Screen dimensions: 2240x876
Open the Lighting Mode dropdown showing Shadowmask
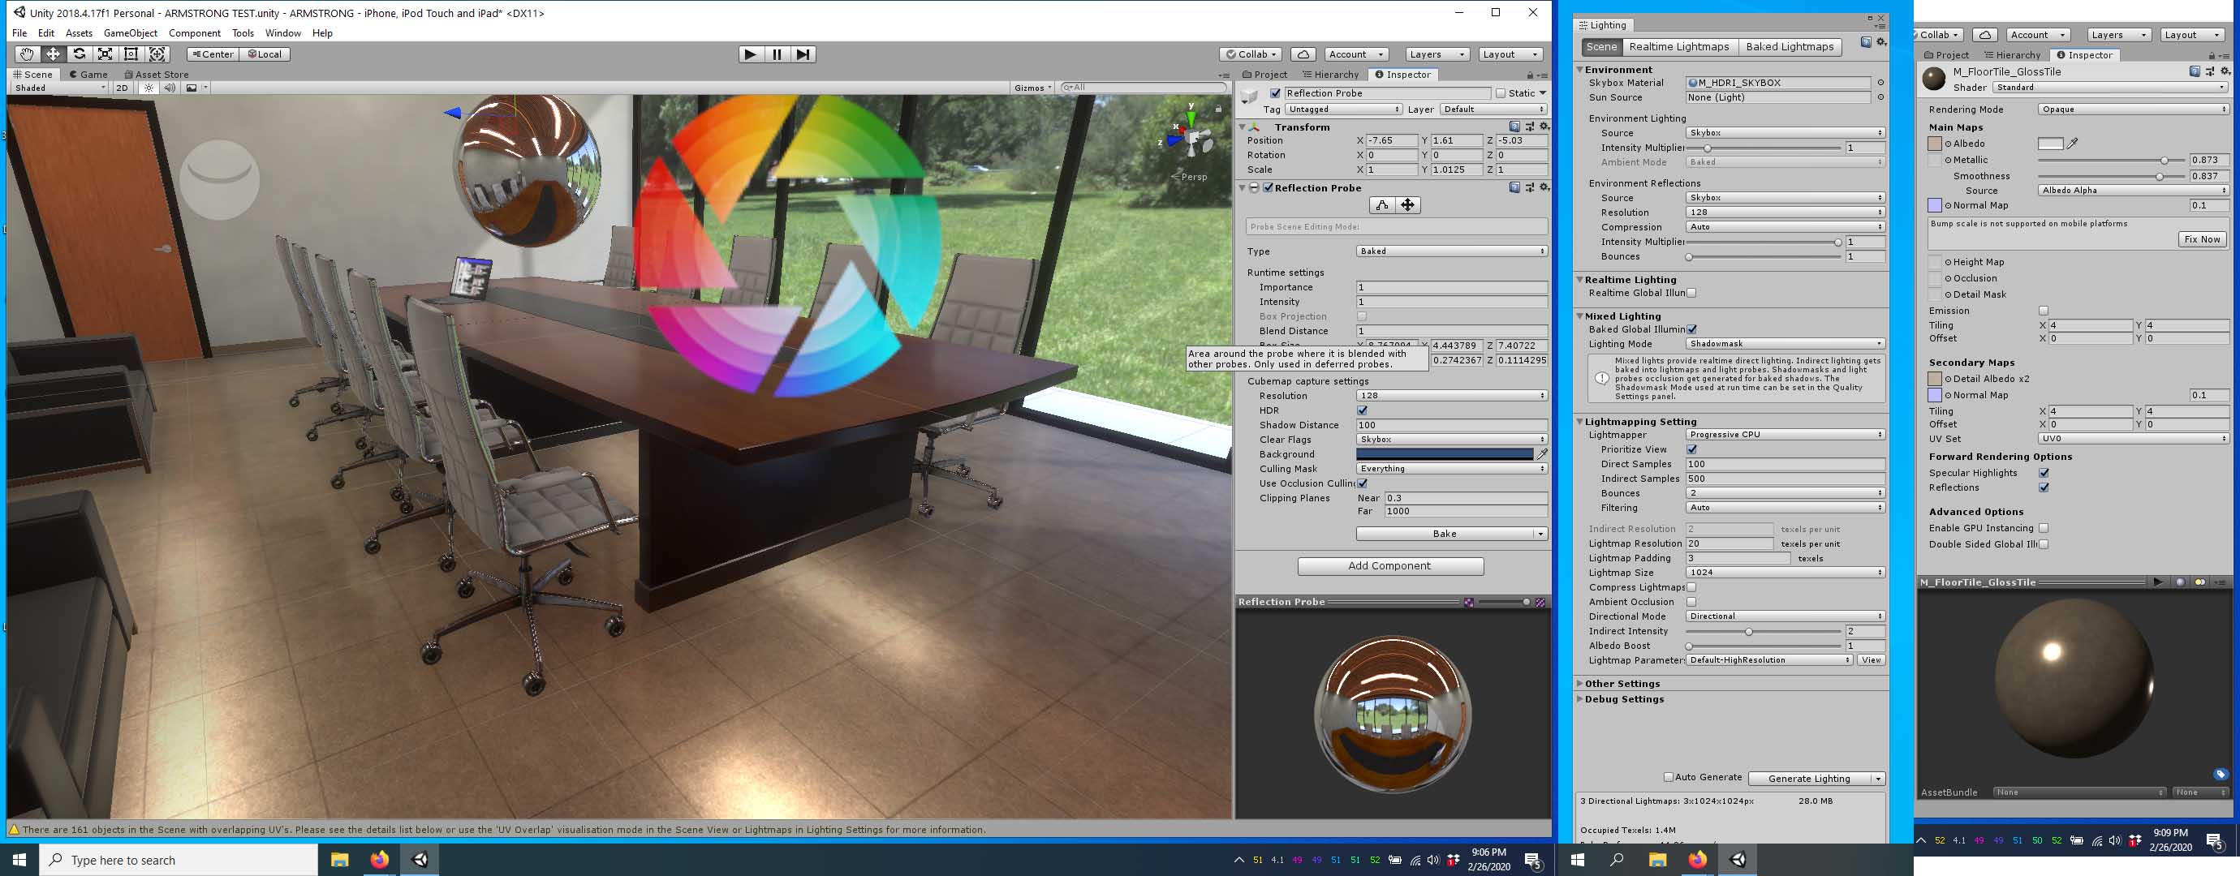1786,343
